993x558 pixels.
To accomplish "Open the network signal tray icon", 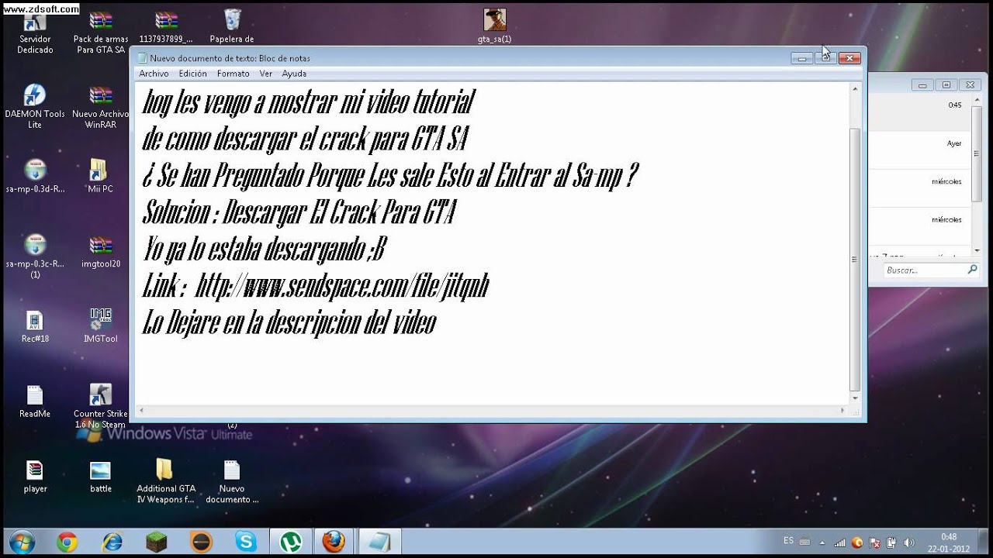I will (841, 542).
